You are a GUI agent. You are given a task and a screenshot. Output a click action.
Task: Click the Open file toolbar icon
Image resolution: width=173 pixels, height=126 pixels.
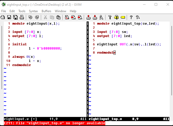point(3,17)
